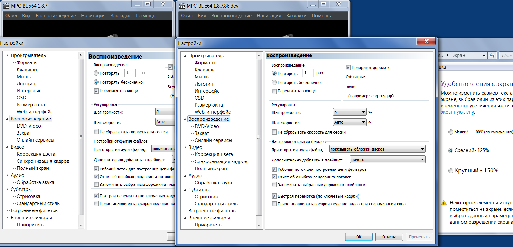
Task: Open 'Вид' menu in MPC-BE 1.8.7.86 dev window
Action: click(x=202, y=16)
